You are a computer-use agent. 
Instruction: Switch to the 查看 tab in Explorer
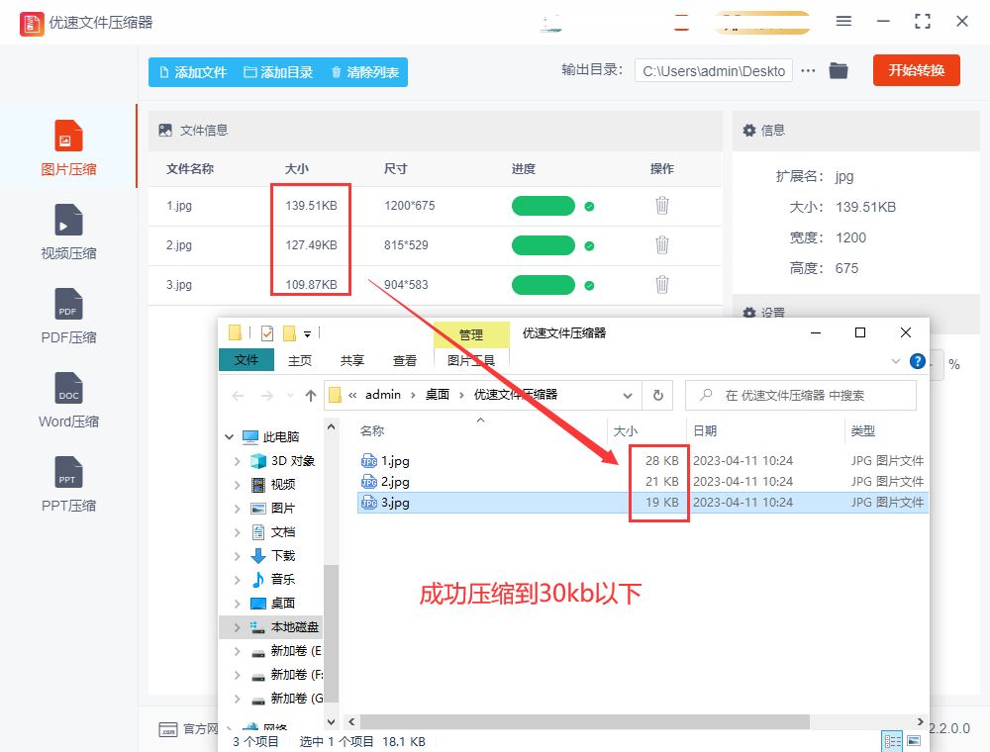coord(404,360)
